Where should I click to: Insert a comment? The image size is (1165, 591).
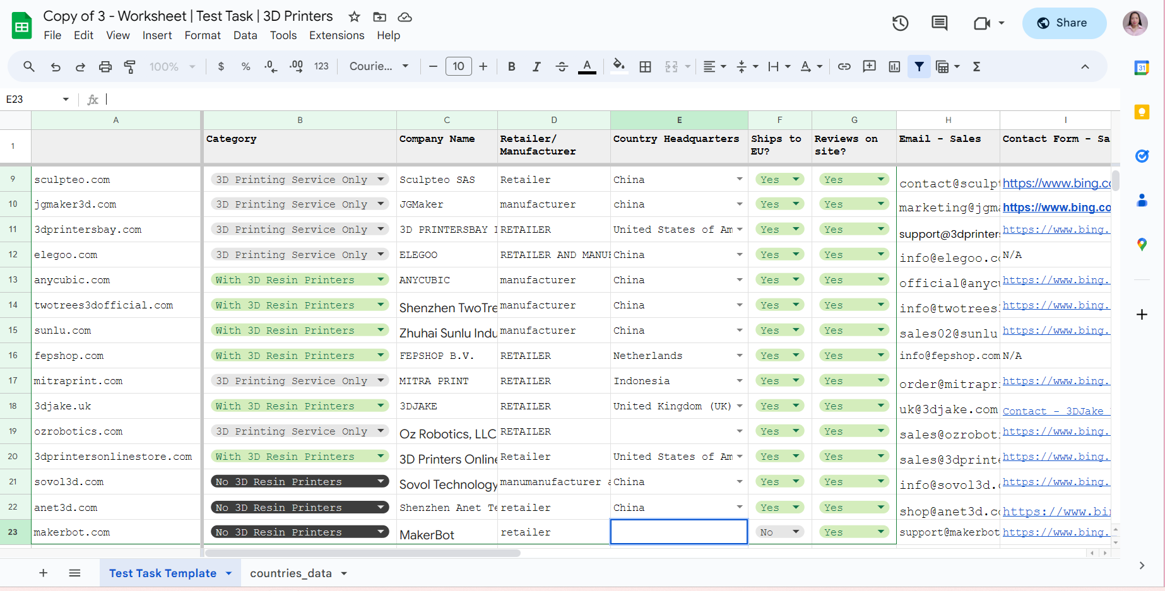coord(869,66)
